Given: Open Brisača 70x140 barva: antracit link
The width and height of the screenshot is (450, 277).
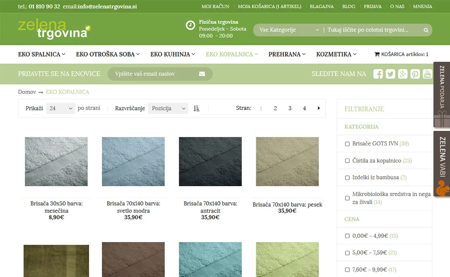Looking at the screenshot, I should (x=210, y=207).
